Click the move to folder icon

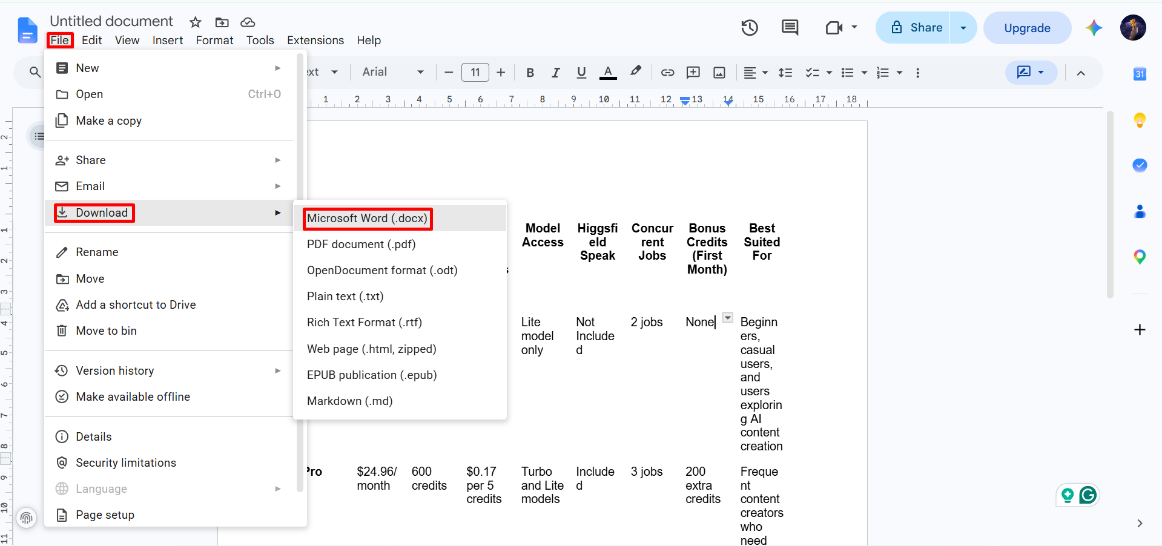click(222, 22)
